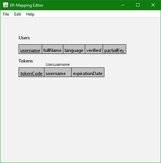Select the underlined username column in Users

[30, 49]
